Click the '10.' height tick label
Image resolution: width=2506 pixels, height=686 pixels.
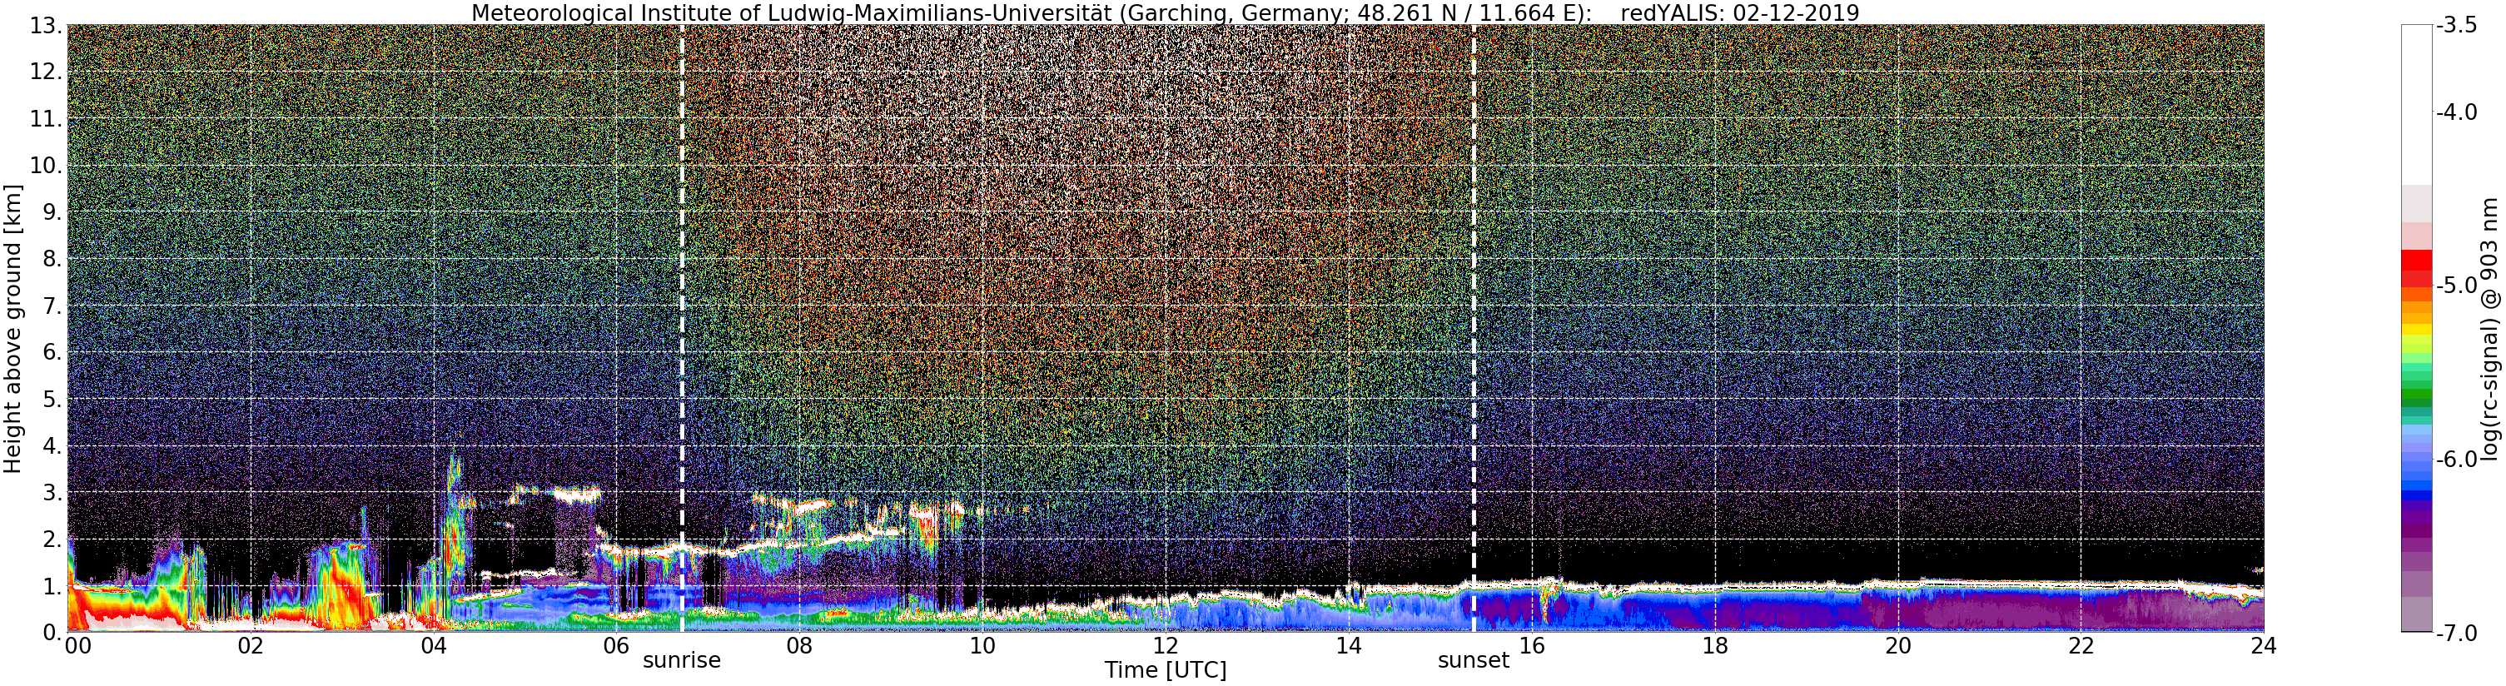46,166
